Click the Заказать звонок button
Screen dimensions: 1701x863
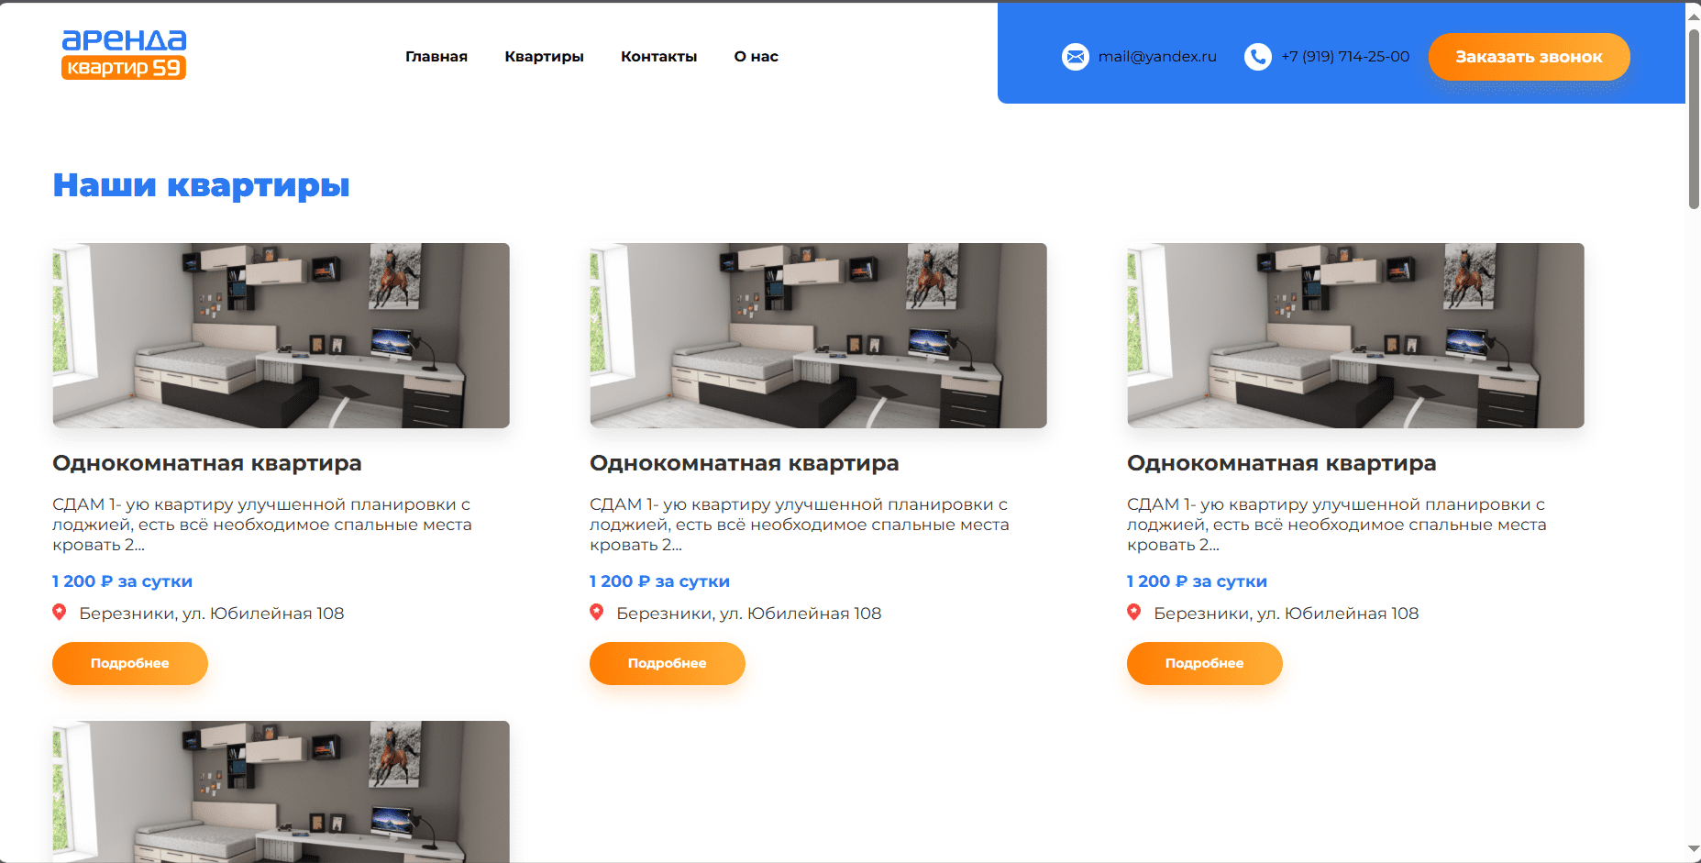(x=1529, y=57)
